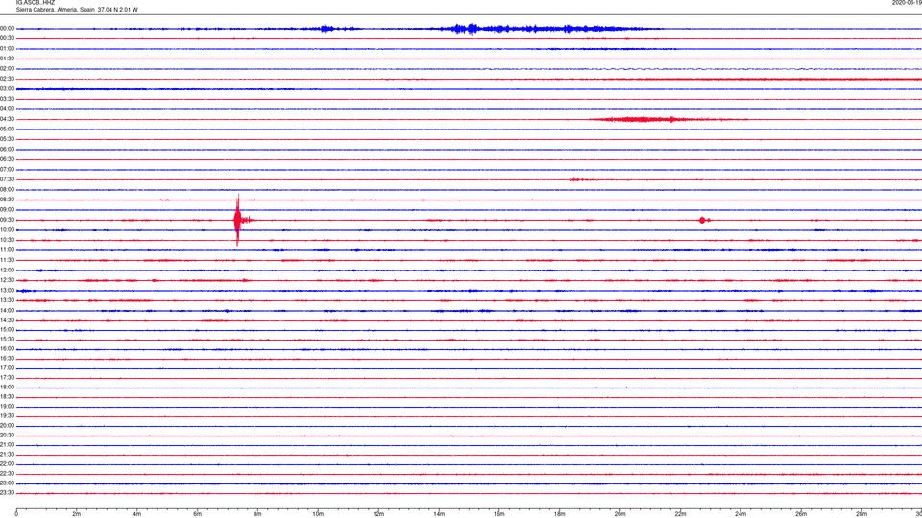The height and width of the screenshot is (518, 922).
Task: Click the small red event on the 07:30 trace
Action: click(x=576, y=179)
